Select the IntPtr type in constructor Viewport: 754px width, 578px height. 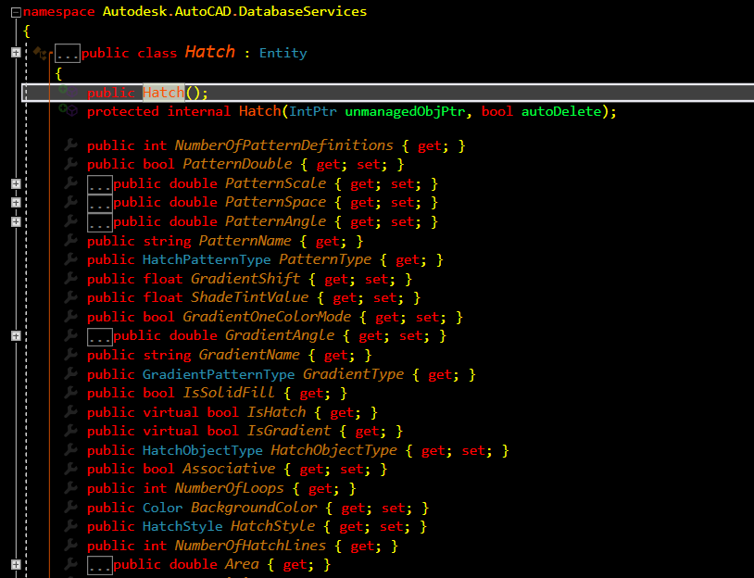pos(312,111)
